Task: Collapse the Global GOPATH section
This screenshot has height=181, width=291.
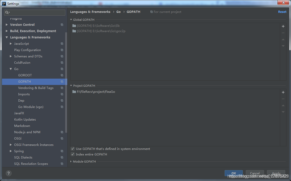Action: pos(71,19)
